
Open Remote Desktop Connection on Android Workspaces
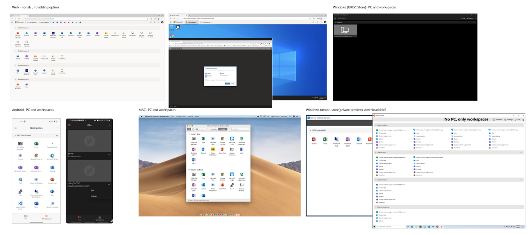(36, 193)
